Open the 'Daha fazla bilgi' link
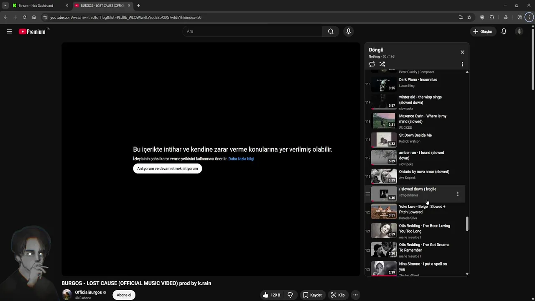 click(241, 159)
